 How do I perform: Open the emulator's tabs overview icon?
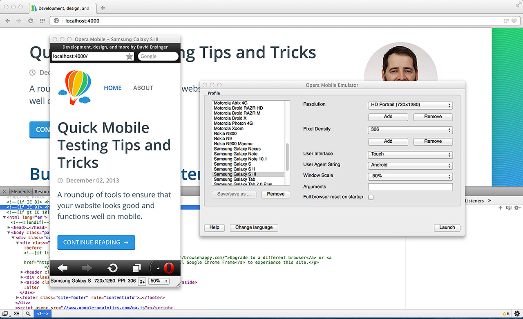(x=136, y=268)
